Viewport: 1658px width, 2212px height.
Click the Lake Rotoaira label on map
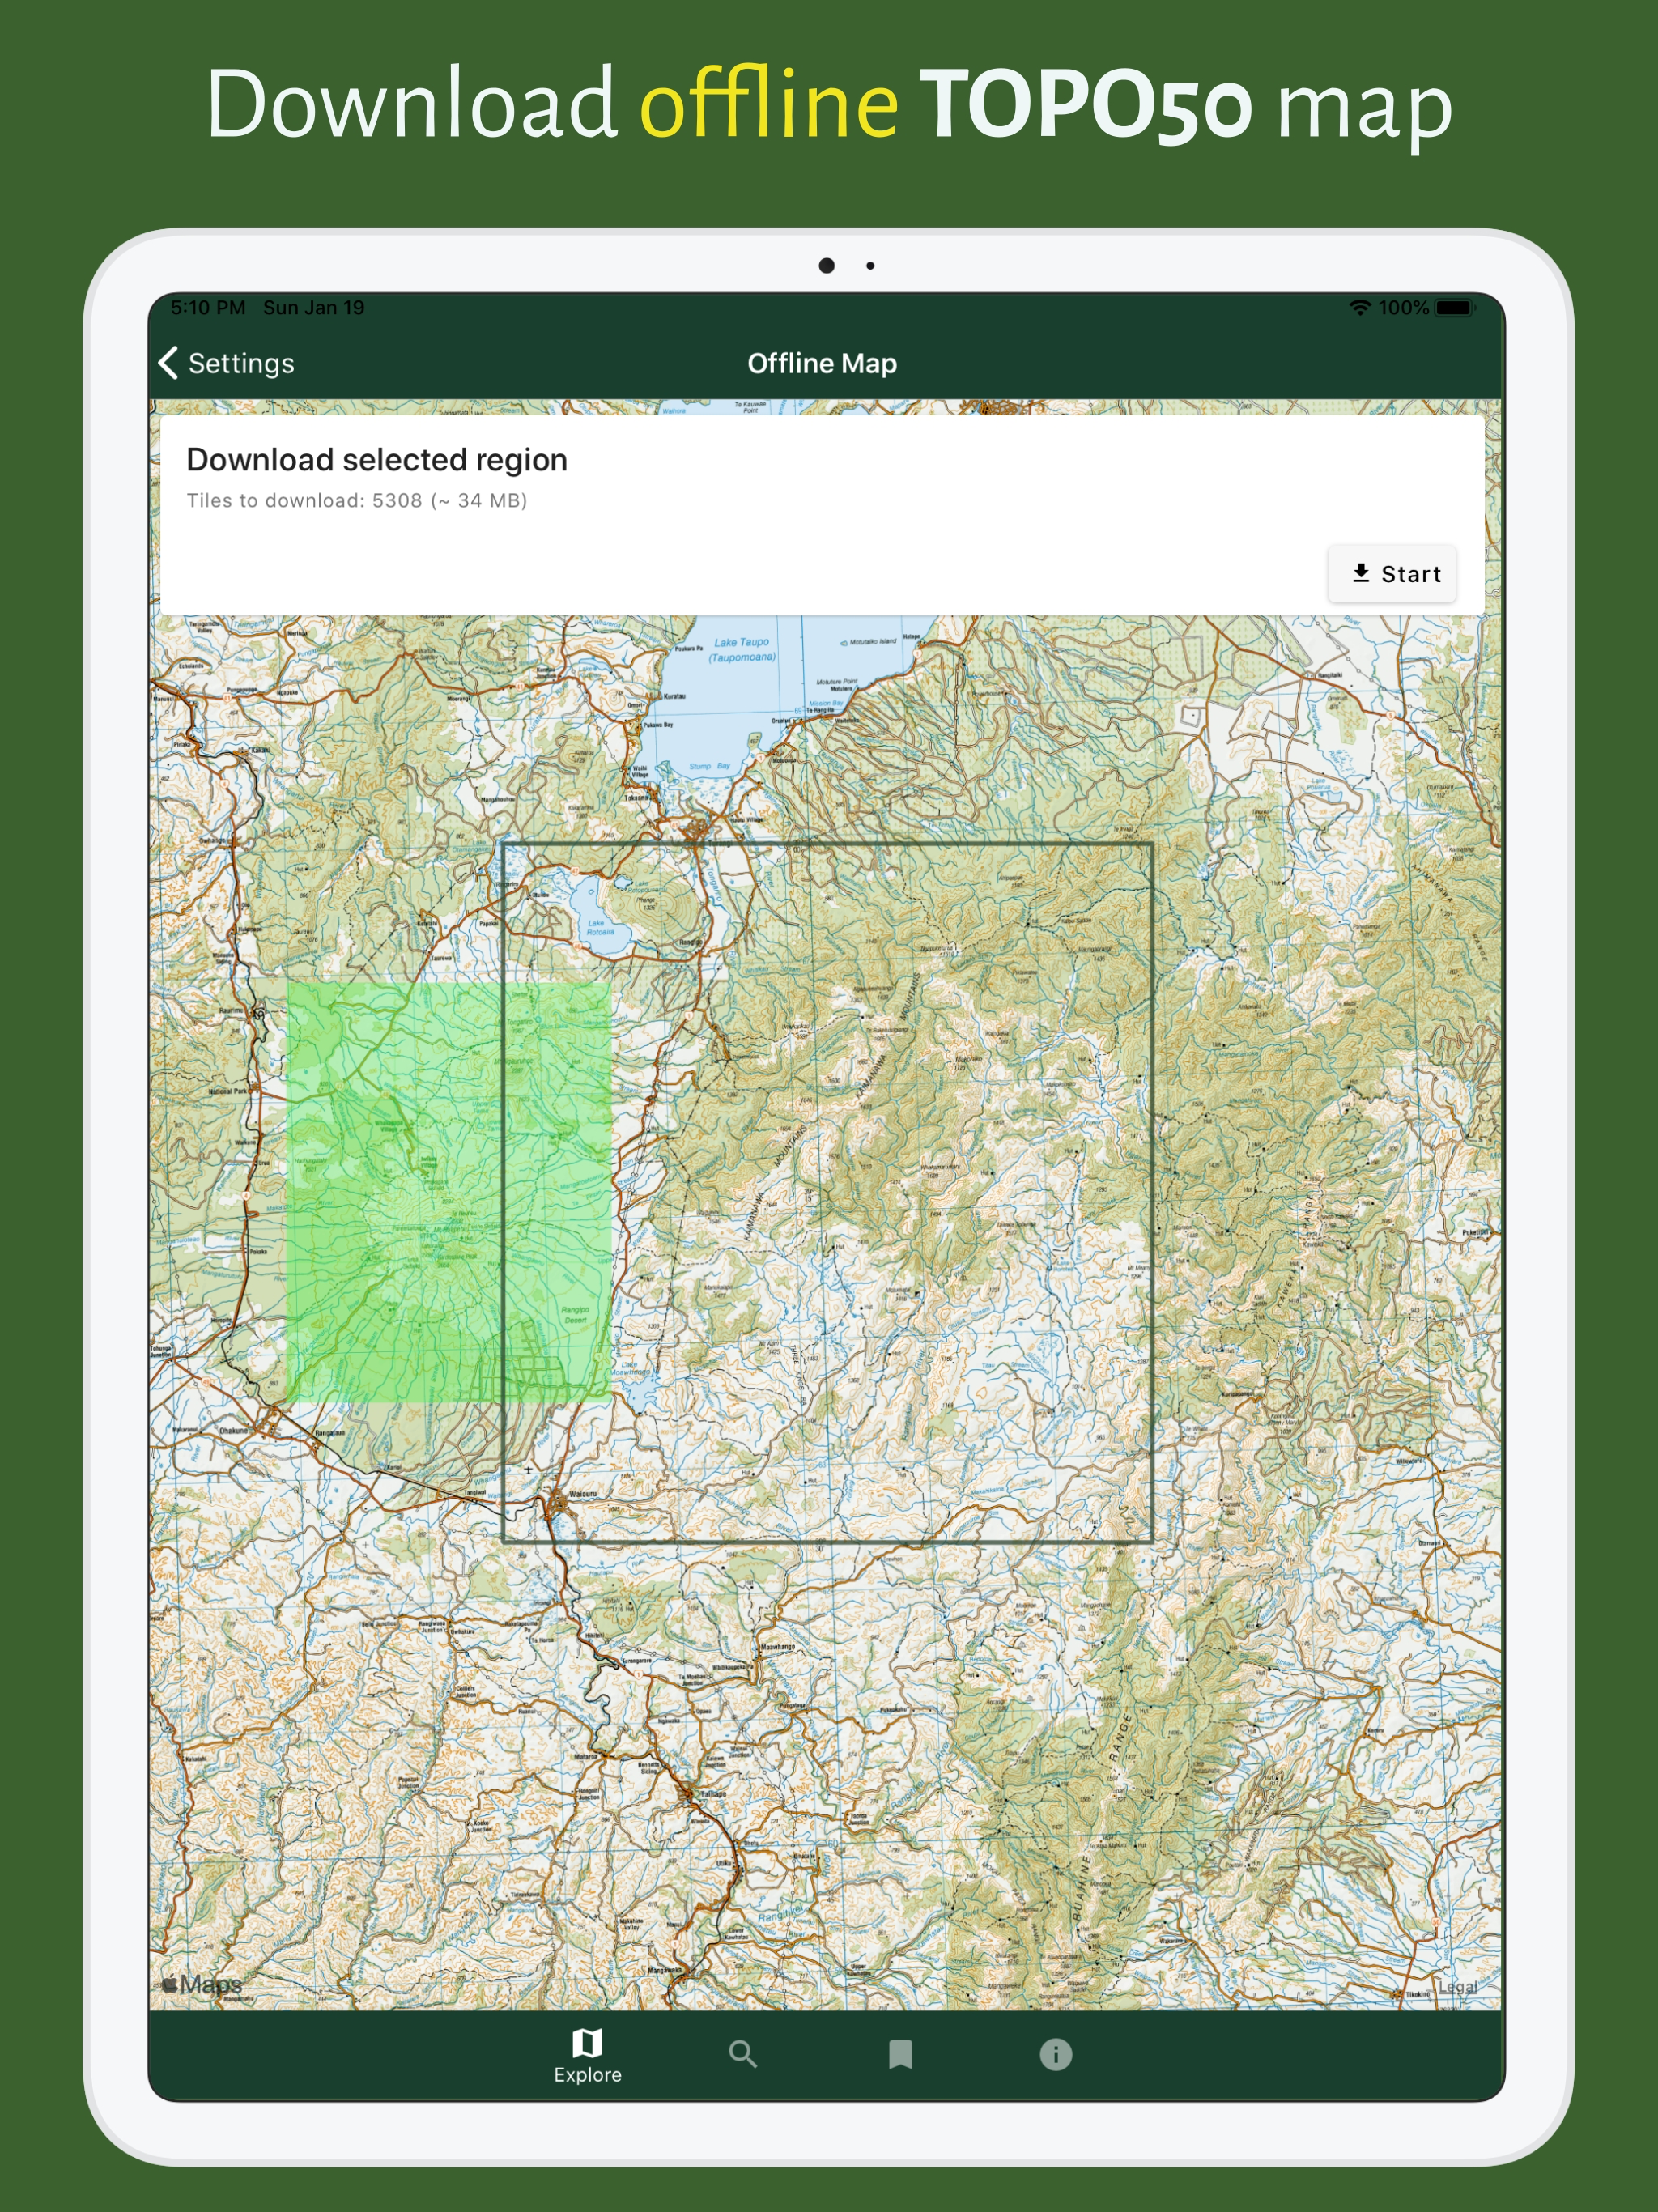600,927
